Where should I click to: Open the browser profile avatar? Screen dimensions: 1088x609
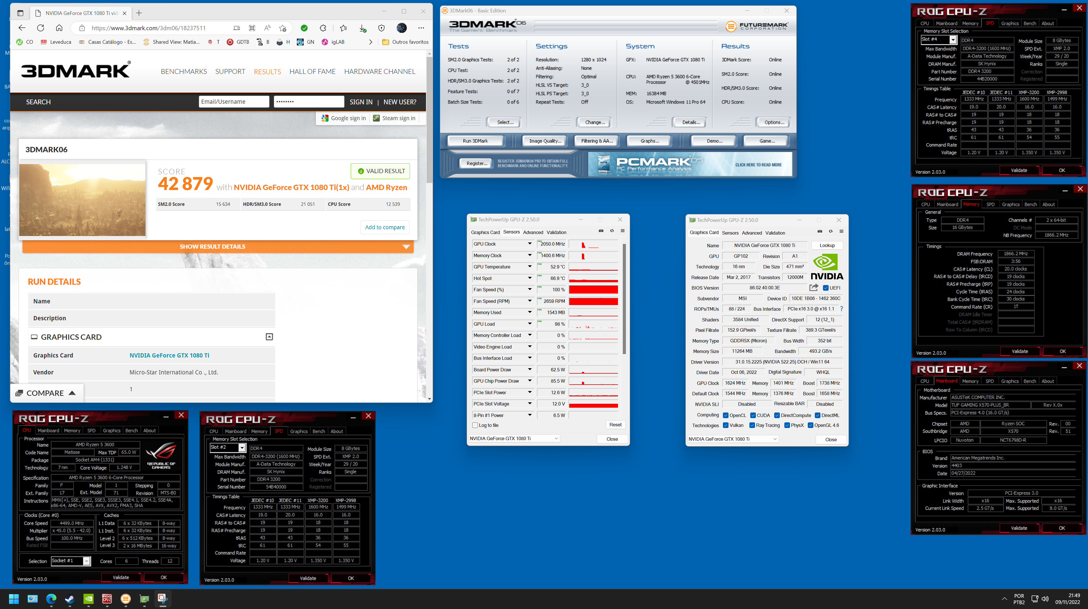click(x=402, y=28)
